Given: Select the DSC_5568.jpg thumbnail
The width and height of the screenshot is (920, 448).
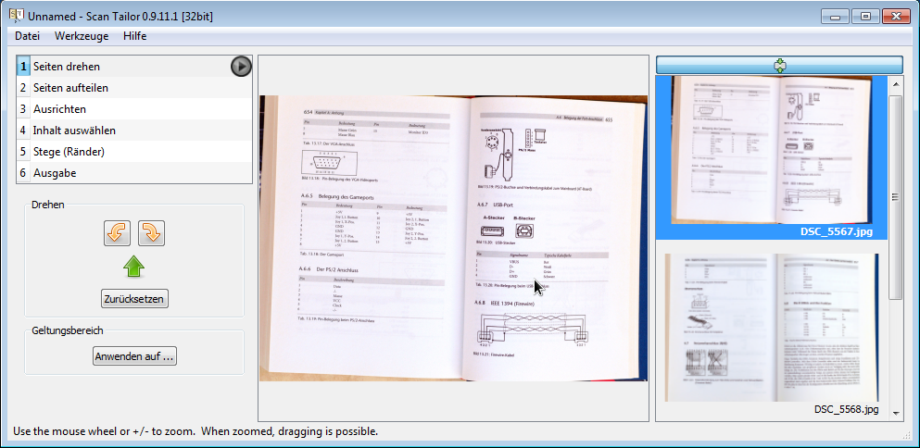Looking at the screenshot, I should (772, 327).
